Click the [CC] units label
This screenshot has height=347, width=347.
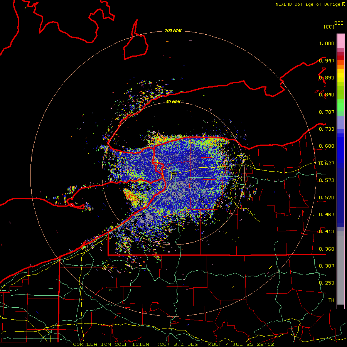(x=329, y=27)
